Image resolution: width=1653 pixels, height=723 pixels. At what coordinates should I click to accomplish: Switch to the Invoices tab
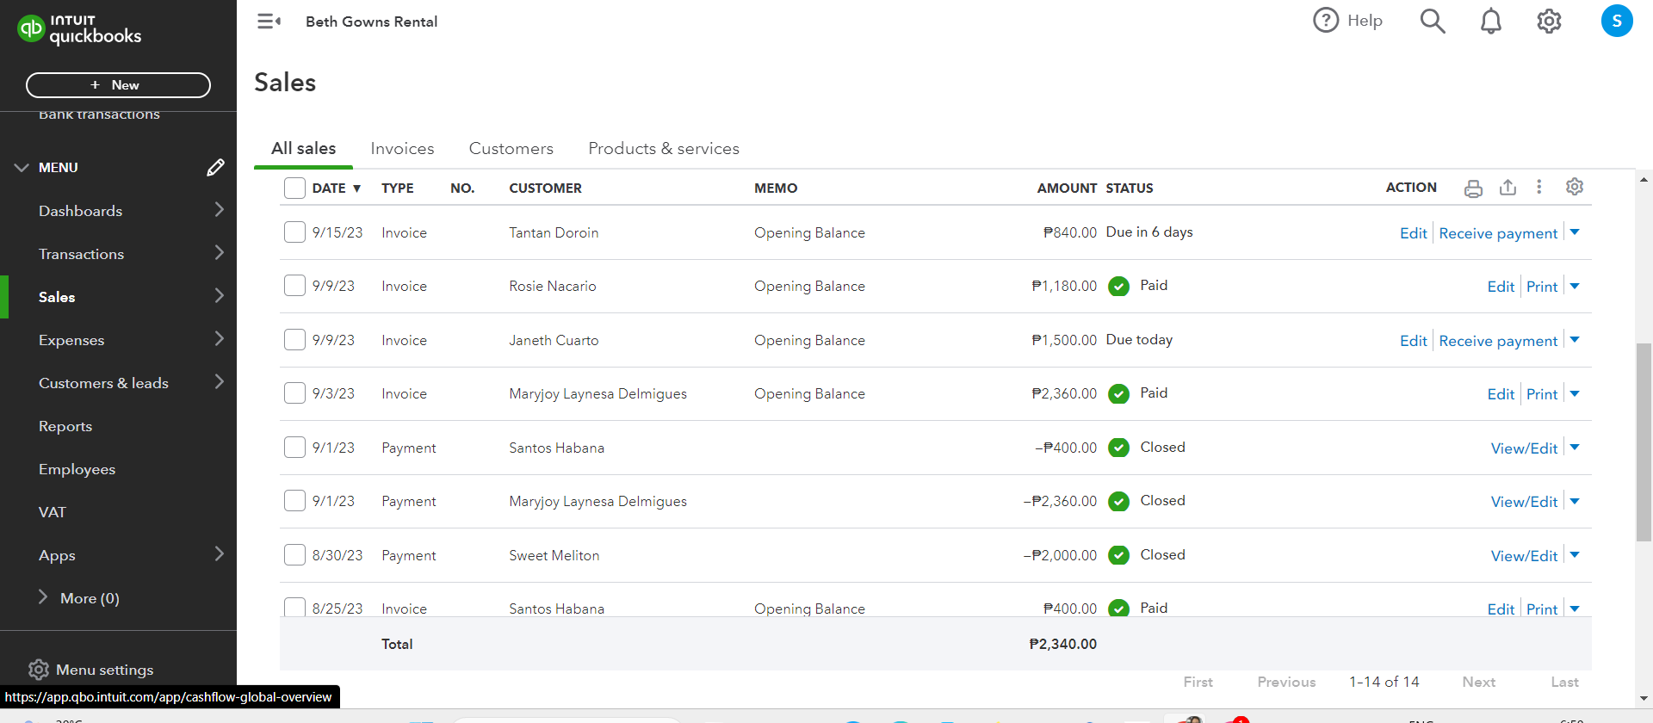[402, 148]
